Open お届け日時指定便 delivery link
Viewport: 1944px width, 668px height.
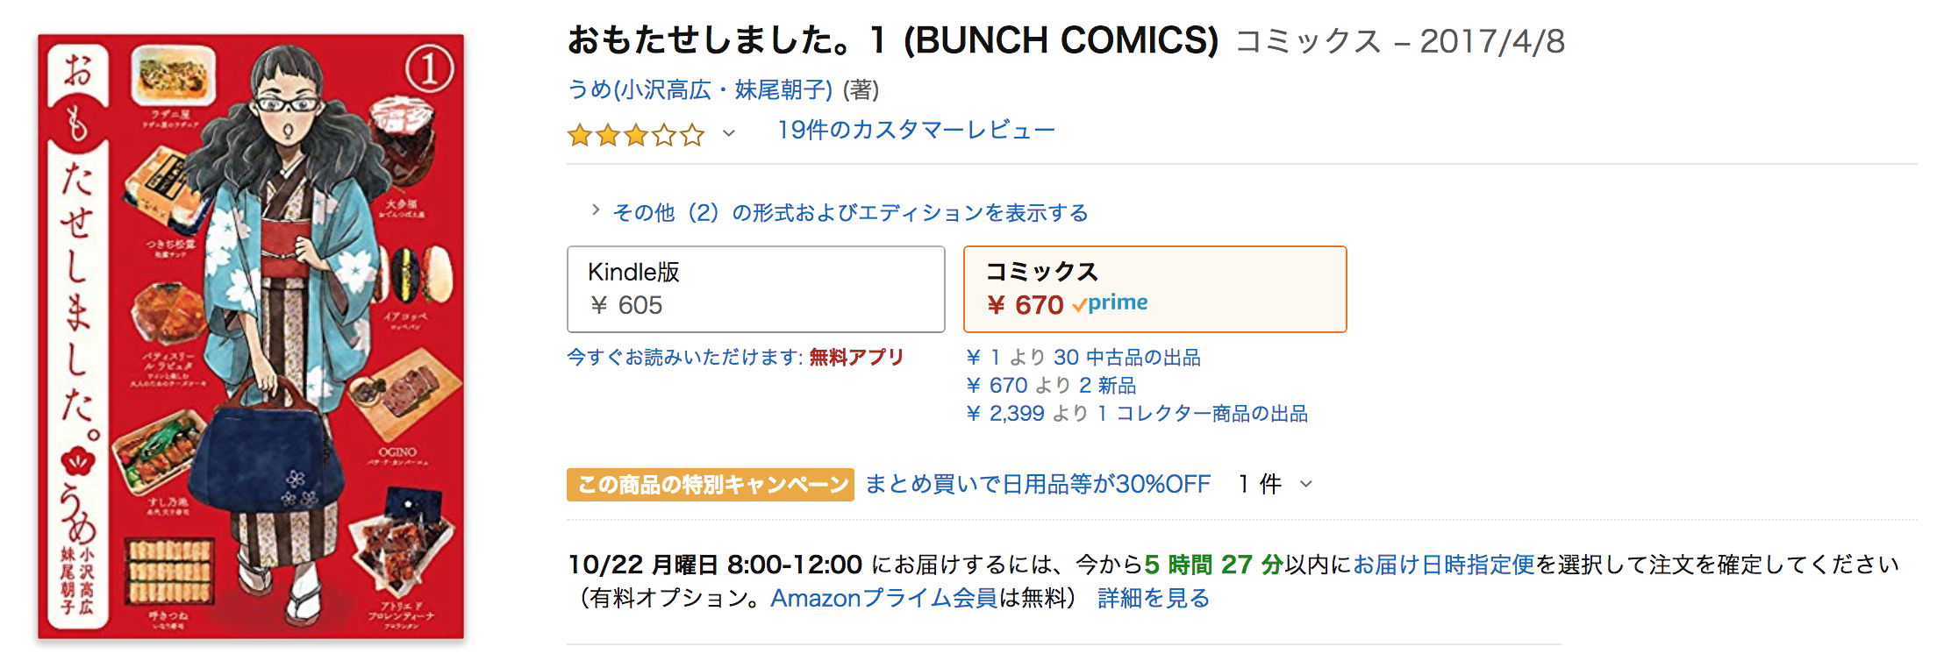[x=1443, y=565]
